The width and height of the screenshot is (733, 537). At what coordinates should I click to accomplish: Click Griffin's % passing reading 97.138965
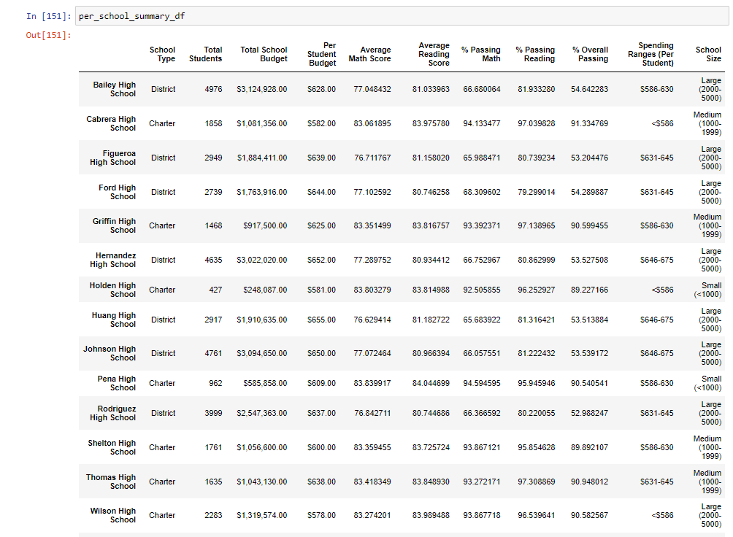click(x=536, y=225)
